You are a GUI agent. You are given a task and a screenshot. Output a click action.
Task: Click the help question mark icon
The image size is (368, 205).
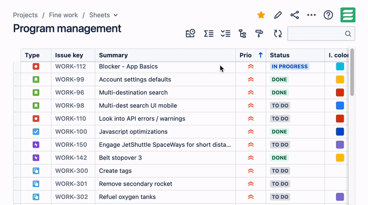pyautogui.click(x=328, y=15)
